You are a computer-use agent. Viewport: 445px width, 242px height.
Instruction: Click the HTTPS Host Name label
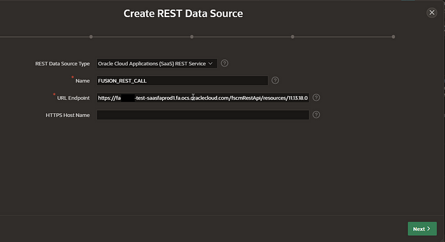point(67,115)
